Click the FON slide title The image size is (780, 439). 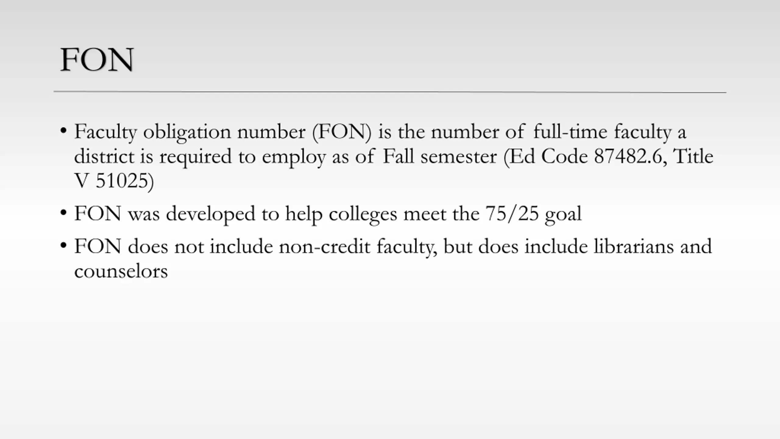click(97, 60)
